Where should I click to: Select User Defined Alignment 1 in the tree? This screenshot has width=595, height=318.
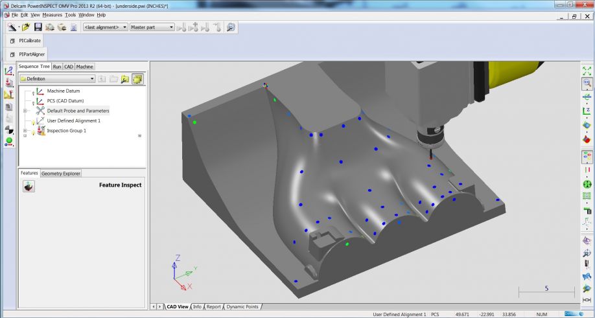74,120
